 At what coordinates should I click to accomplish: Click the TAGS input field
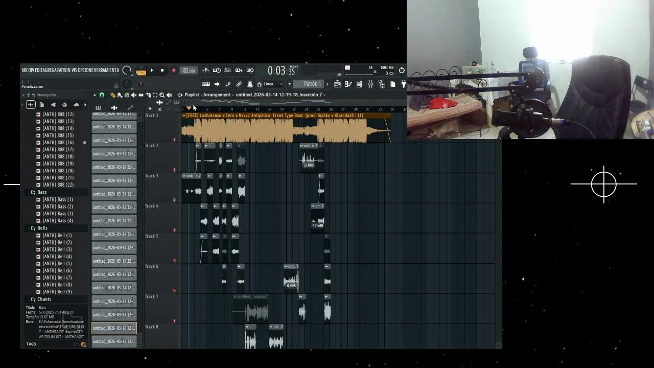point(56,344)
